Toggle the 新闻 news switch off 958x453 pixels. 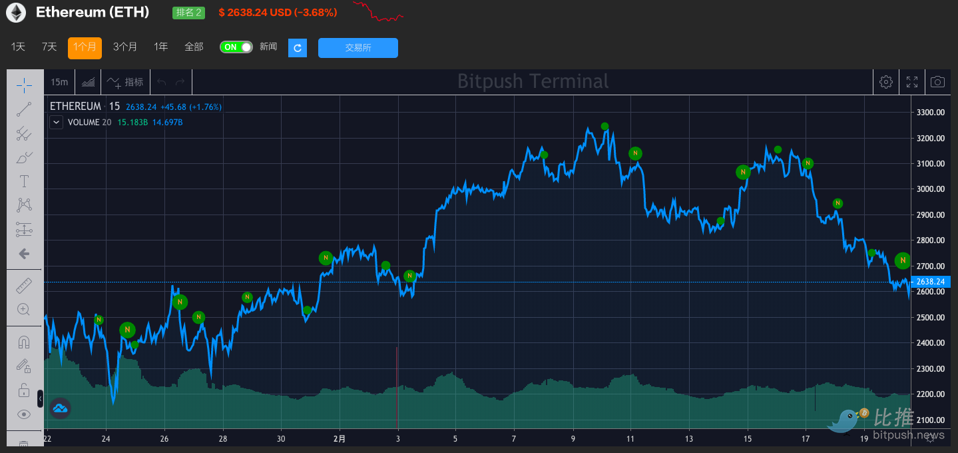(x=236, y=47)
